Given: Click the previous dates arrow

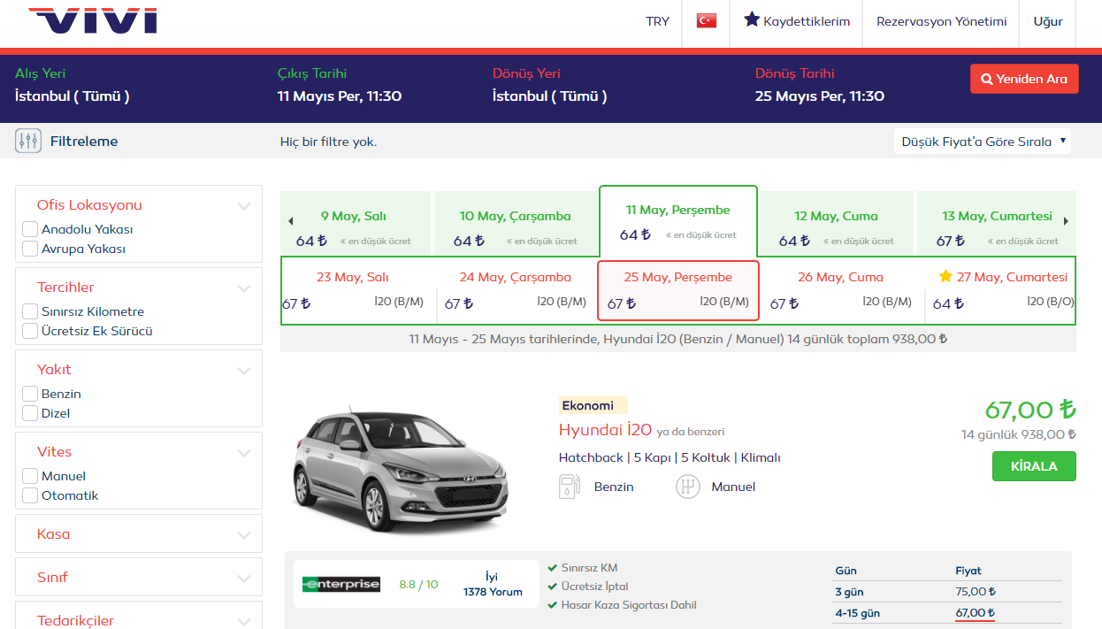Looking at the screenshot, I should click(291, 221).
